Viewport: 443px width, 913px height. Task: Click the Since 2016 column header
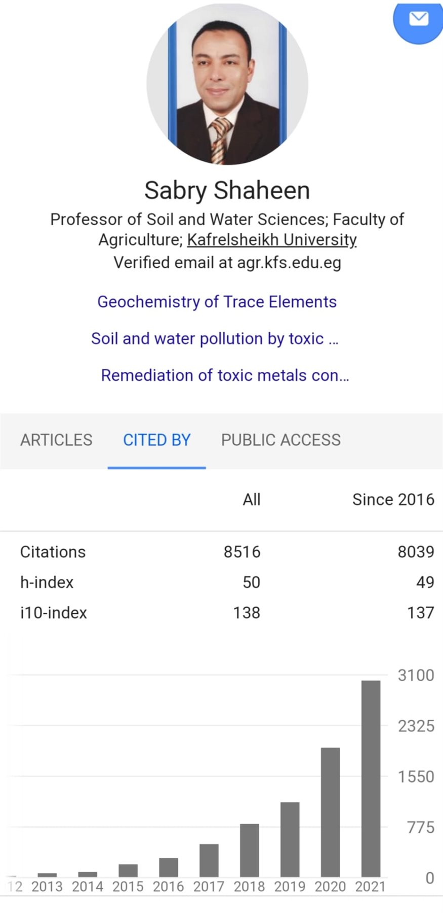point(393,500)
